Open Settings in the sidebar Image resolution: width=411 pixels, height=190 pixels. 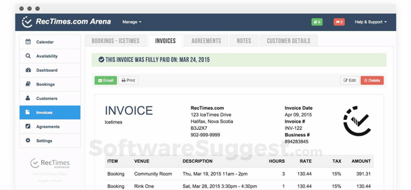(50, 141)
